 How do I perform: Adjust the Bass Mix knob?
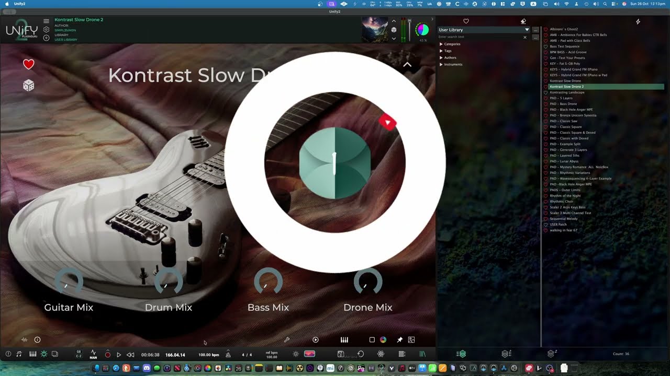pos(268,282)
